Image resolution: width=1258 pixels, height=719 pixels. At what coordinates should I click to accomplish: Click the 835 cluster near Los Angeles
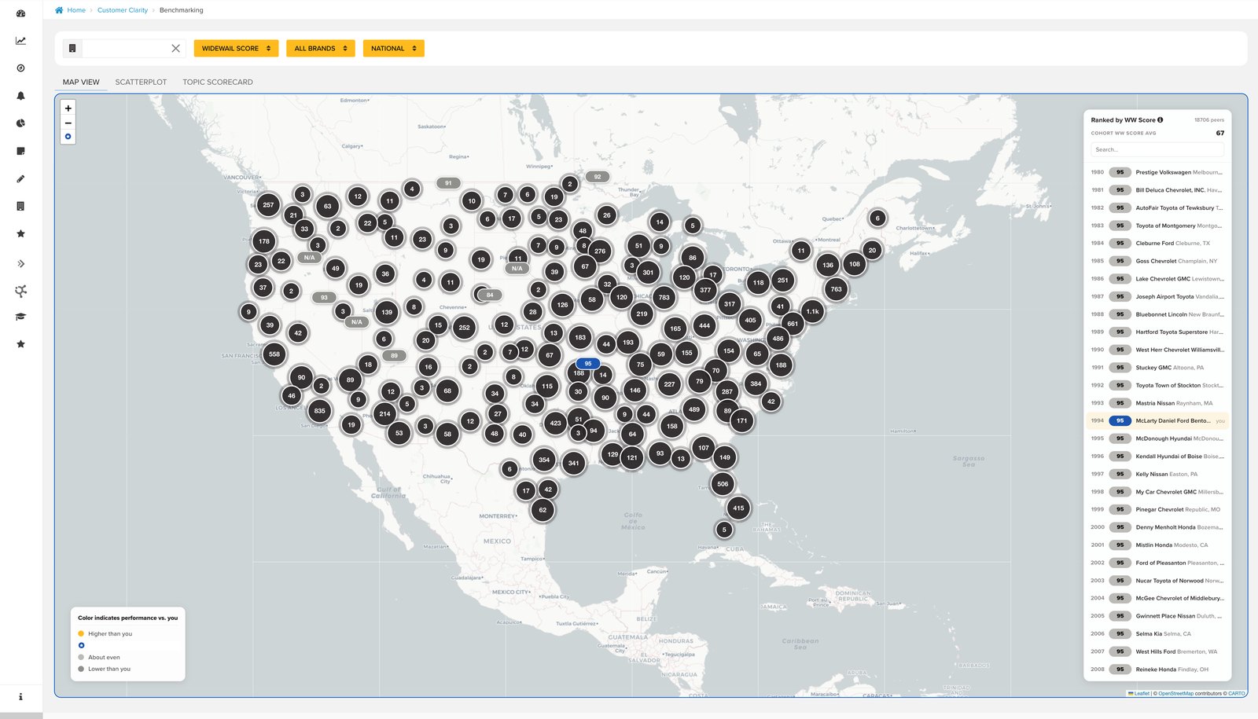[319, 410]
